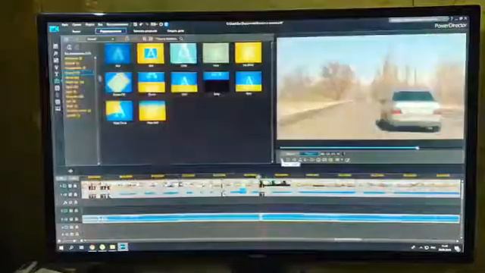Open the first menu bar item File
The height and width of the screenshot is (273, 485).
(x=65, y=24)
